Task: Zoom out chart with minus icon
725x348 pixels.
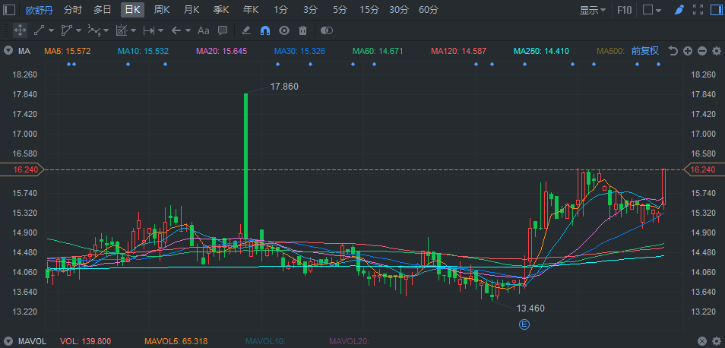Action: coord(702,51)
